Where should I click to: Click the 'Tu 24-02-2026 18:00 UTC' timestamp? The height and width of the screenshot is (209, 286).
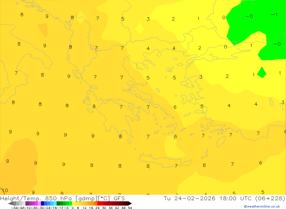[207, 198]
